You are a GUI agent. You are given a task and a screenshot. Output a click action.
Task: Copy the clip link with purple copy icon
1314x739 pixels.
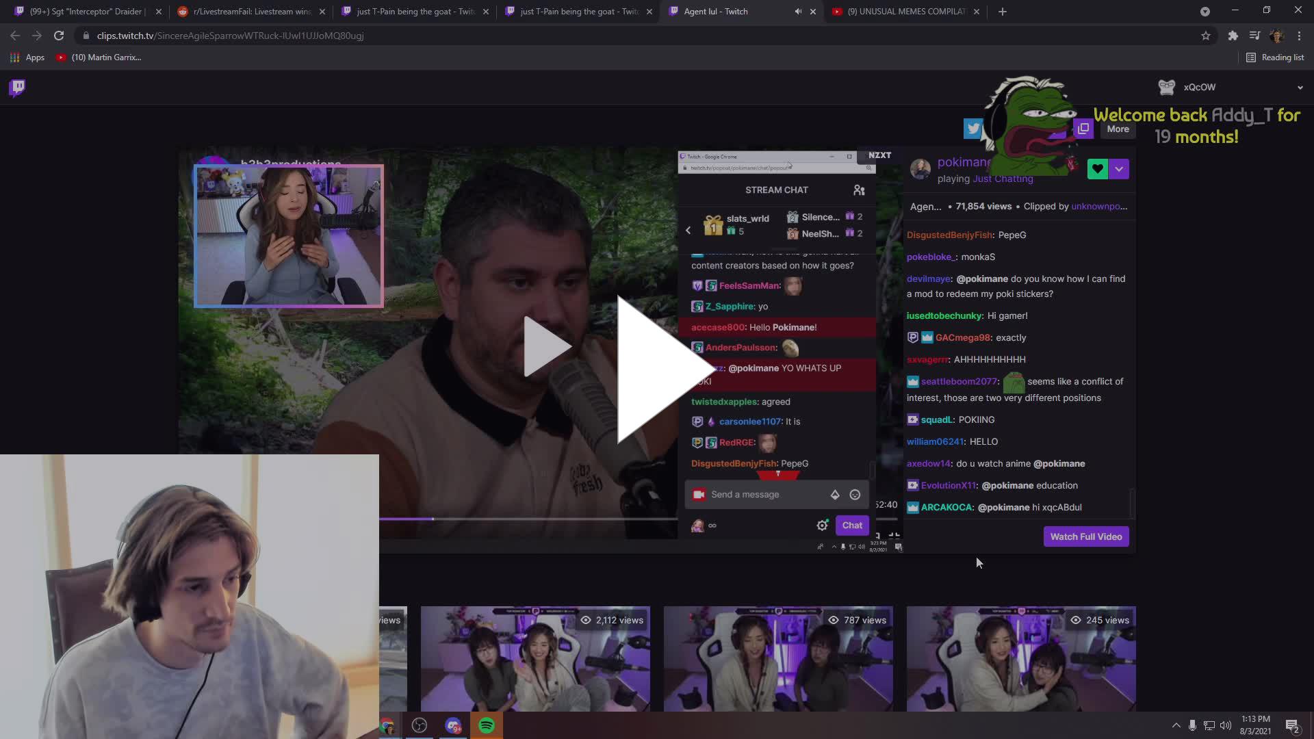(x=1083, y=129)
